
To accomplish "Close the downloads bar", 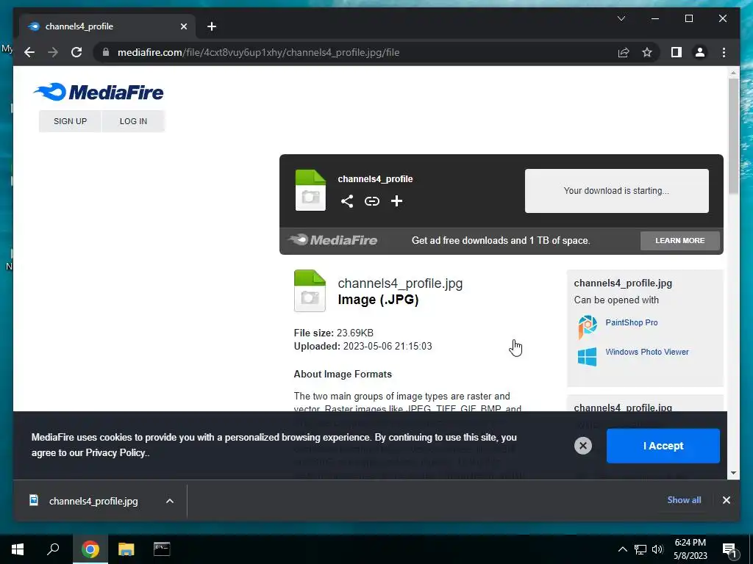I will pyautogui.click(x=726, y=500).
